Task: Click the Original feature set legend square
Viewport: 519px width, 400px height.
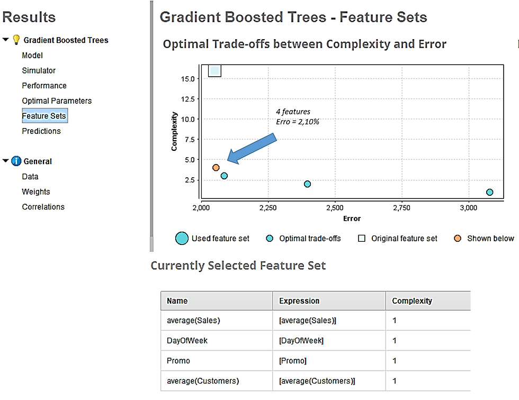Action: coord(362,238)
